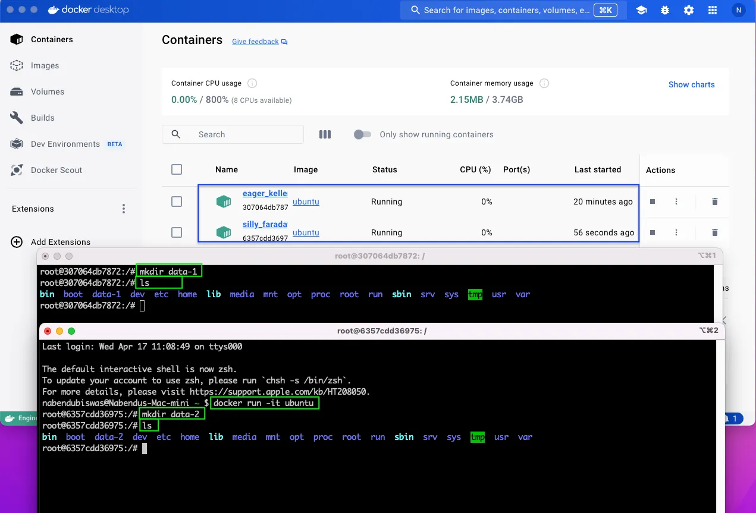Click the Docker Scout icon in sidebar

click(17, 170)
